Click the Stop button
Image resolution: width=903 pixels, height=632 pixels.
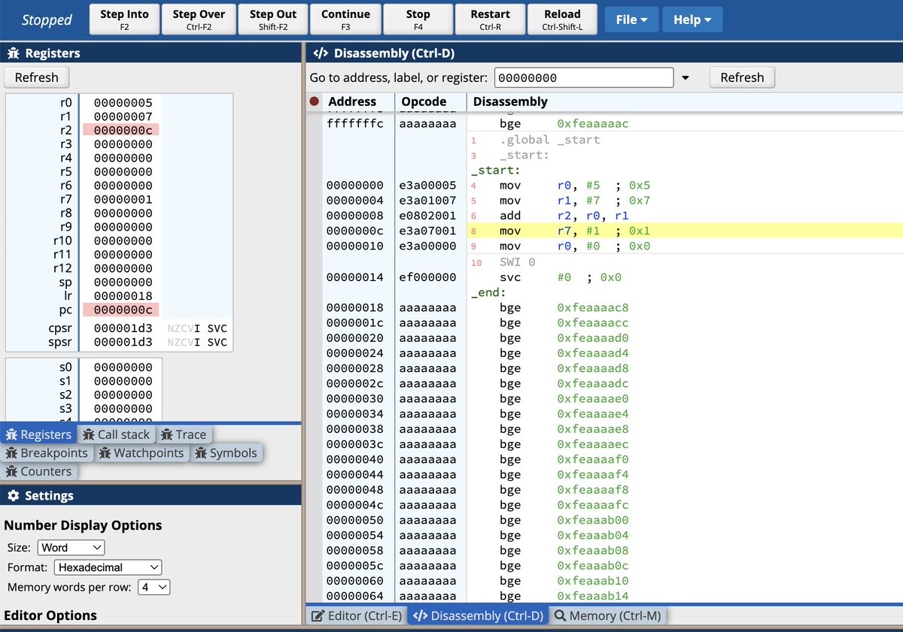tap(418, 20)
